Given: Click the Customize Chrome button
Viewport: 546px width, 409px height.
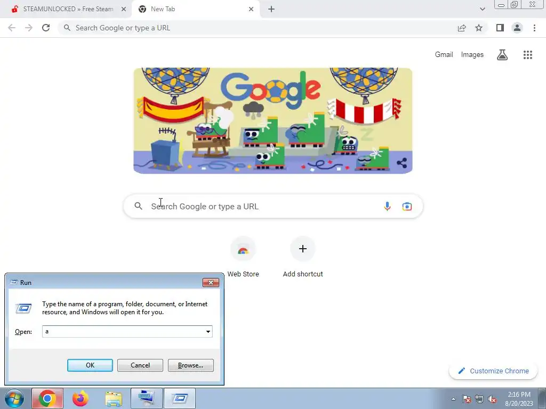Looking at the screenshot, I should coord(493,371).
